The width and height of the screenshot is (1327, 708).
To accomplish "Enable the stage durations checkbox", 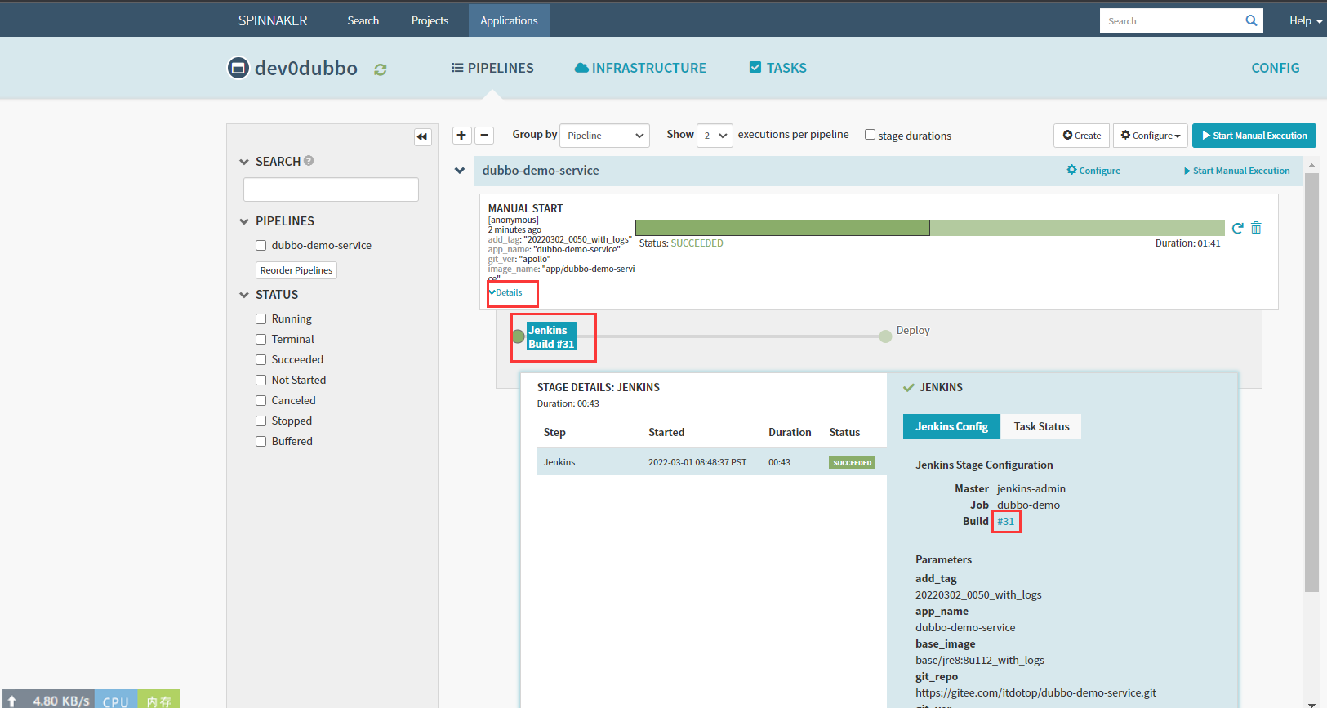I will click(x=870, y=135).
